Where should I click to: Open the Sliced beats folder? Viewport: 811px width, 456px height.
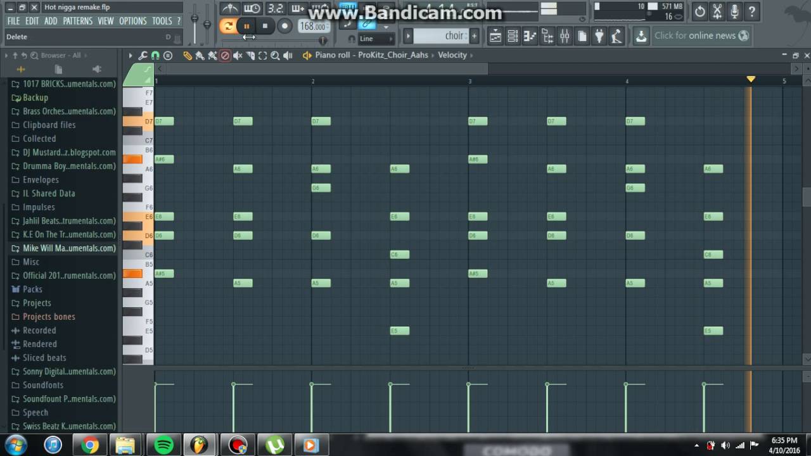tap(44, 358)
